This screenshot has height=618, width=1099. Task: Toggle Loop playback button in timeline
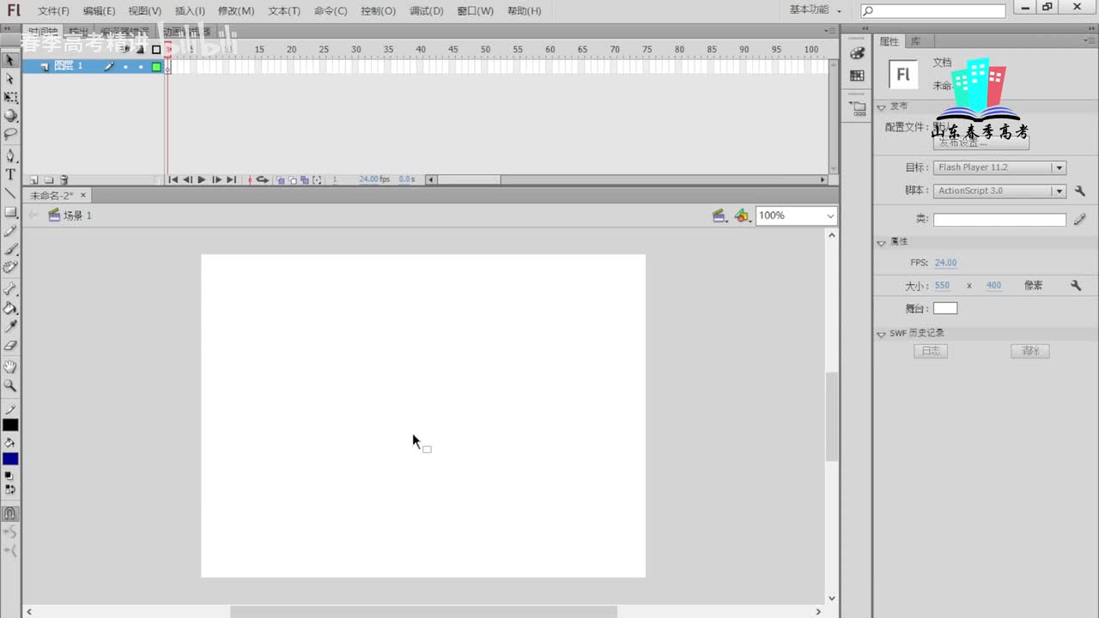click(263, 179)
